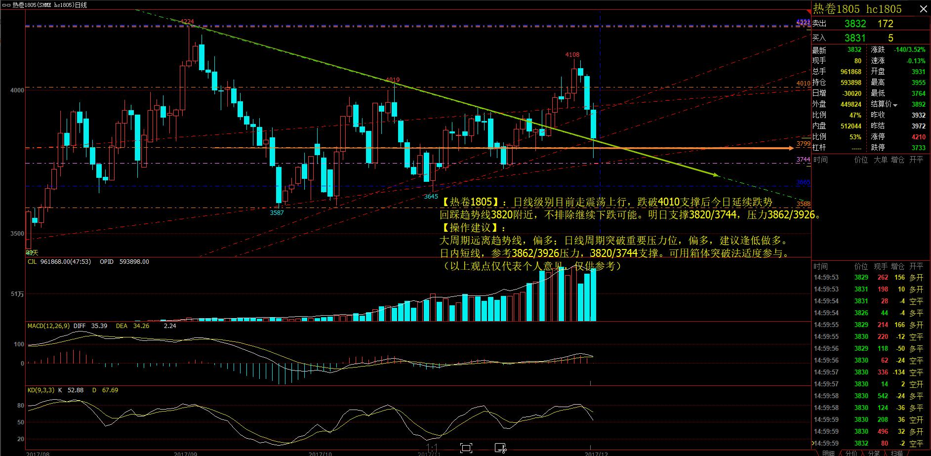
Task: Click the chart title 热卷1805(SHME hc1805)日线
Action: pos(49,5)
